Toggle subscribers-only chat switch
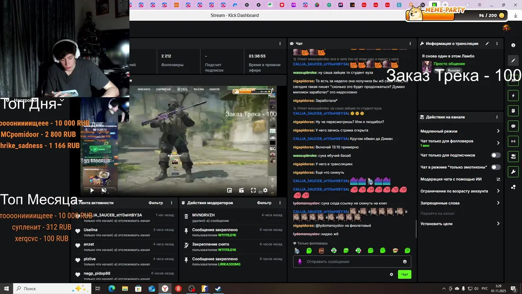Image resolution: width=522 pixels, height=294 pixels. coord(495,155)
